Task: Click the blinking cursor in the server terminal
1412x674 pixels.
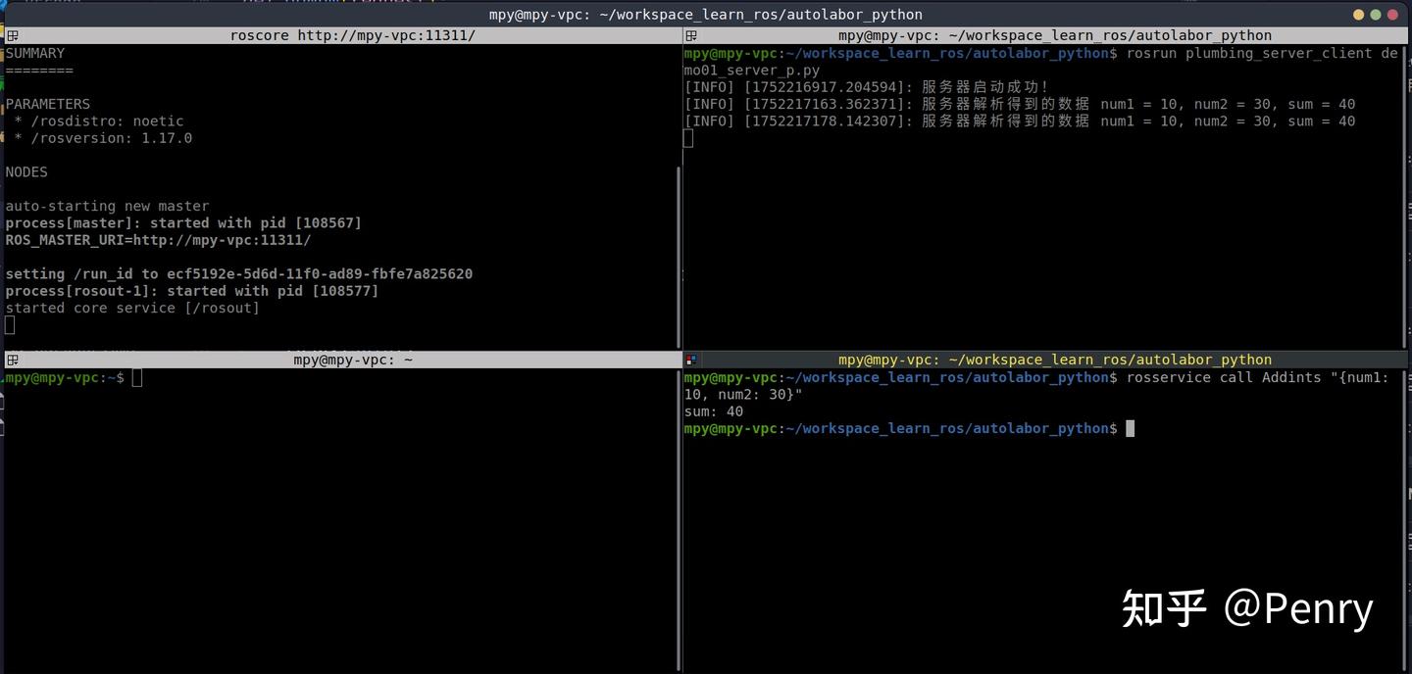Action: [x=687, y=137]
